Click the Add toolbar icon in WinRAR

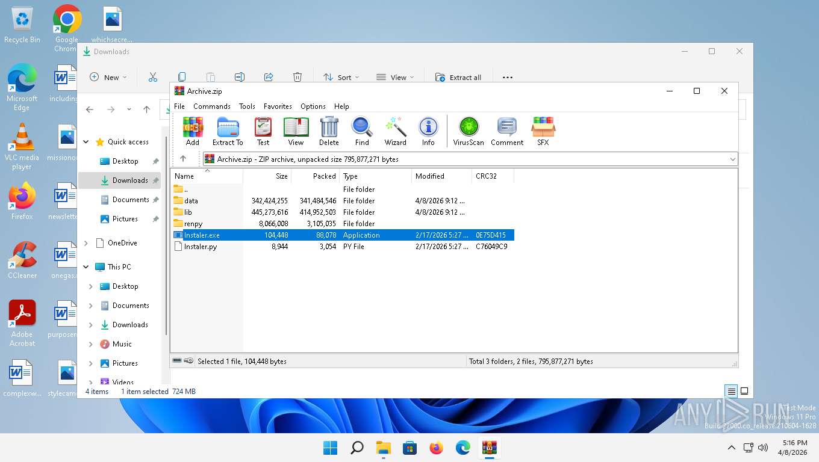193,132
